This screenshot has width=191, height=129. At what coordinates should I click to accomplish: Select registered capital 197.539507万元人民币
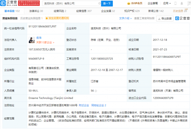(42, 50)
